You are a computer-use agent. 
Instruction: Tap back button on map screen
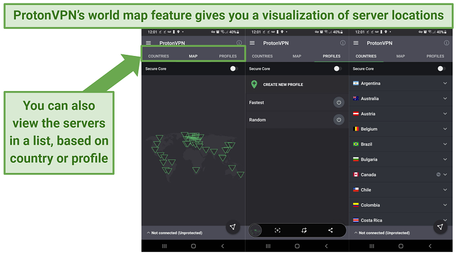pos(223,246)
